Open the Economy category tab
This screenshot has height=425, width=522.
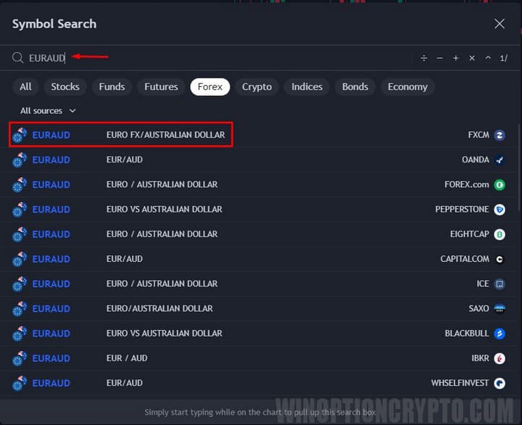(x=407, y=87)
